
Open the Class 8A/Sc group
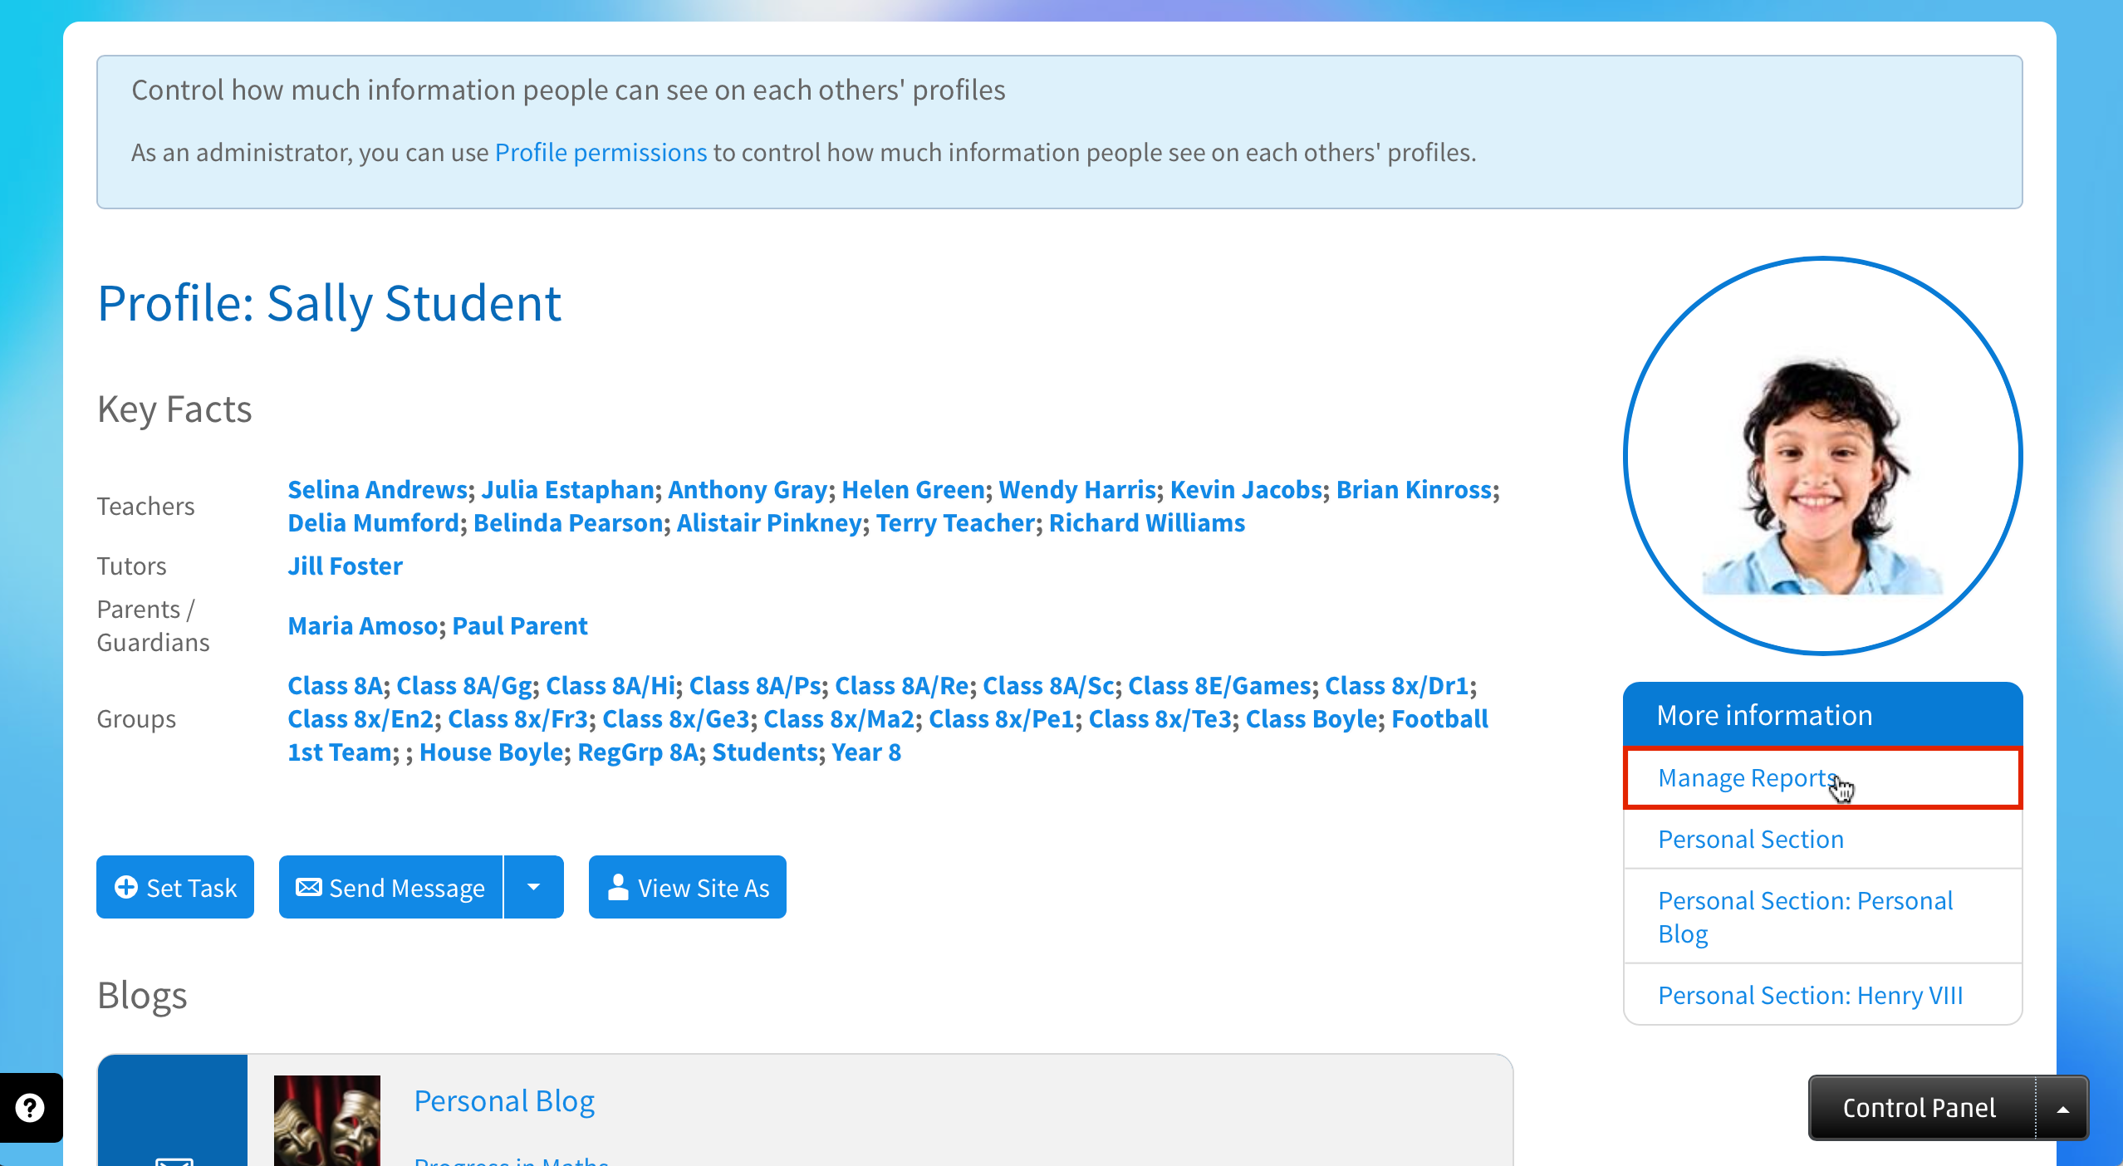1048,685
